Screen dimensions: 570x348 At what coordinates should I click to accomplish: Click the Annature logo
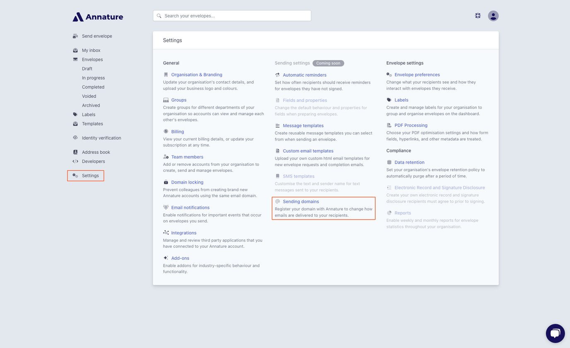point(98,17)
